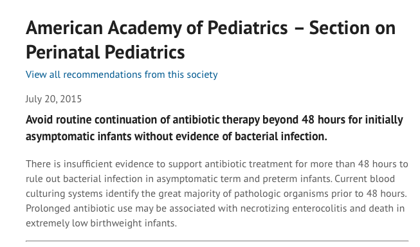Click the word 'society' in the blue link
The image size is (420, 247).
202,75
